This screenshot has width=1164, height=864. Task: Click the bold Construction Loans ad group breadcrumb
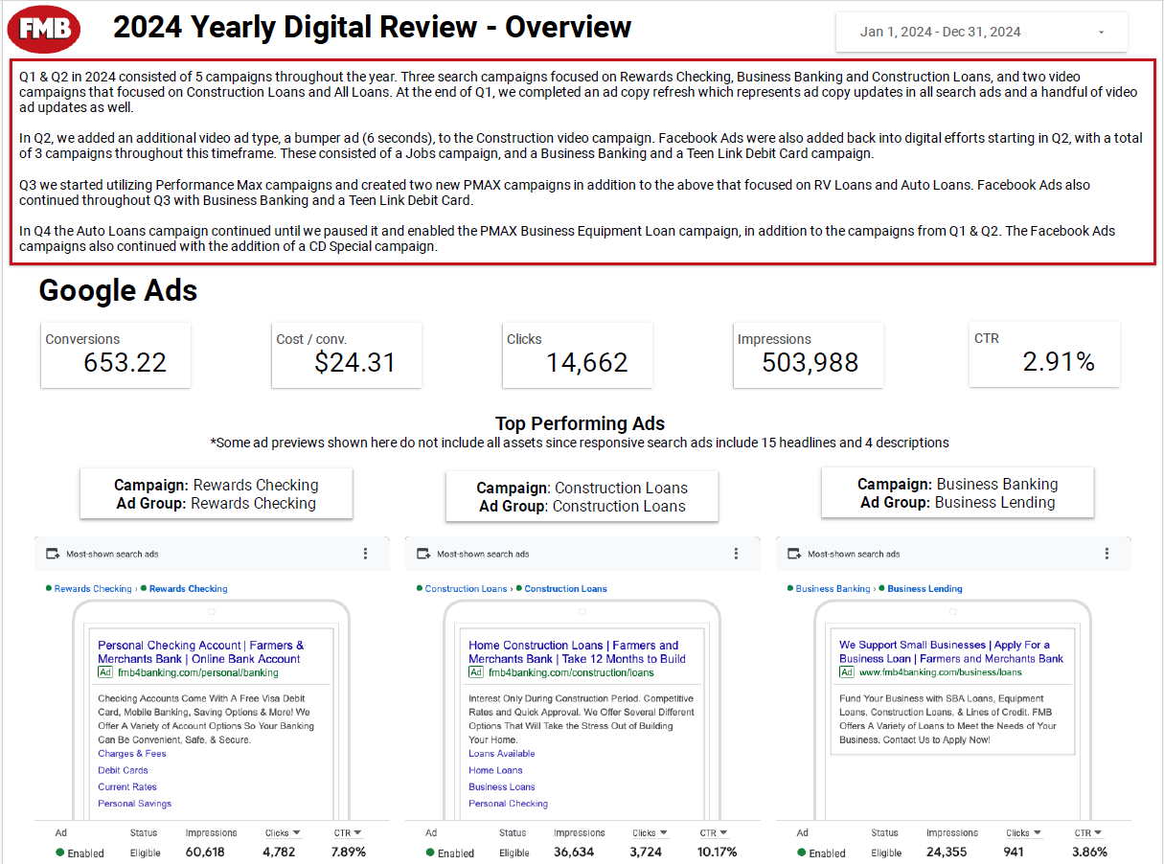coord(565,589)
